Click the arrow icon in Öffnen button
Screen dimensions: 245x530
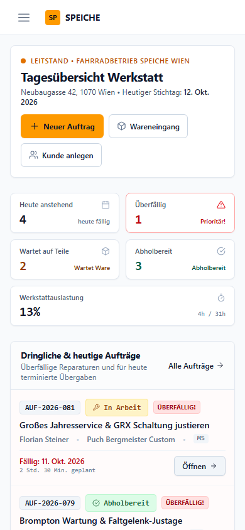click(214, 466)
